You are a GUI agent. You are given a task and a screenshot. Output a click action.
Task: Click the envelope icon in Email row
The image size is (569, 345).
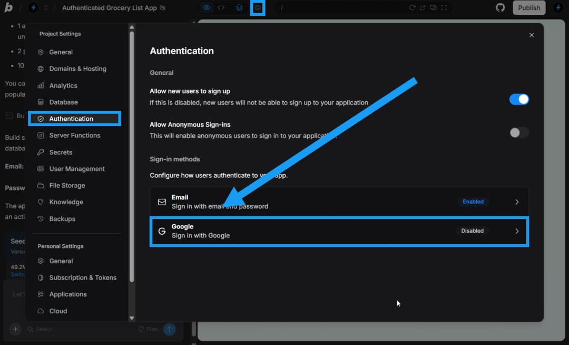162,202
